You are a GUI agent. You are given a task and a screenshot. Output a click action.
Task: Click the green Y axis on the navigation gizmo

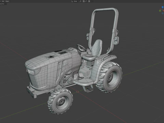tap(160, 11)
